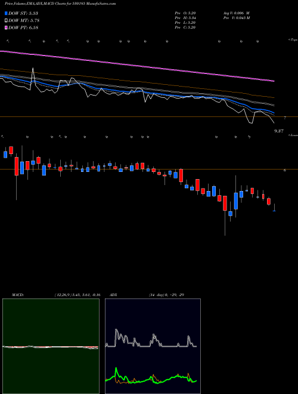The width and height of the screenshot is (298, 394).
Task: Select the 'DOW MT: 5.78' legend label
Action: click(x=24, y=21)
